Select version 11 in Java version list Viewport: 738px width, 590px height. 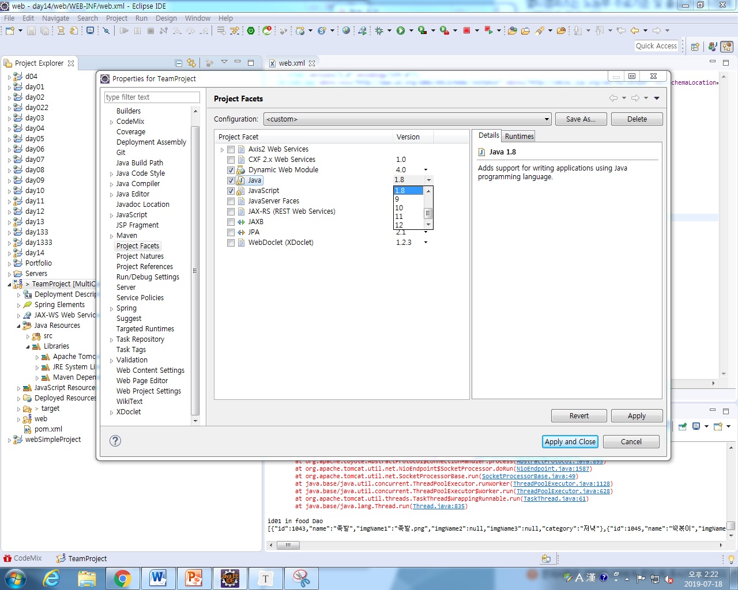409,217
